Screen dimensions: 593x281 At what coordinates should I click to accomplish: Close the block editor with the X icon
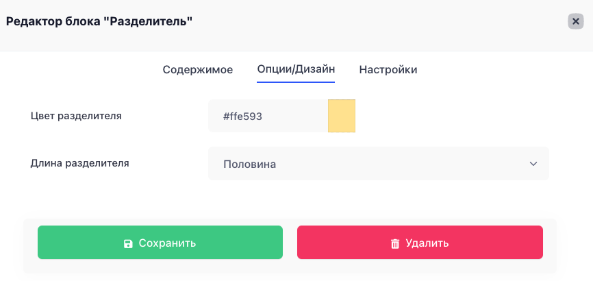576,21
